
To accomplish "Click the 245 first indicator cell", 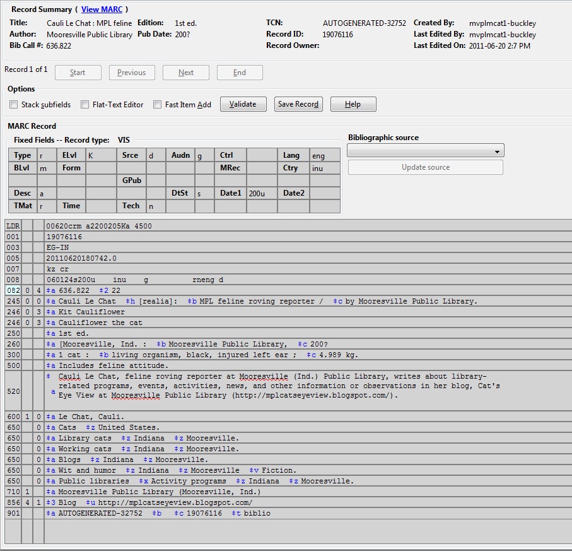I will pos(27,301).
